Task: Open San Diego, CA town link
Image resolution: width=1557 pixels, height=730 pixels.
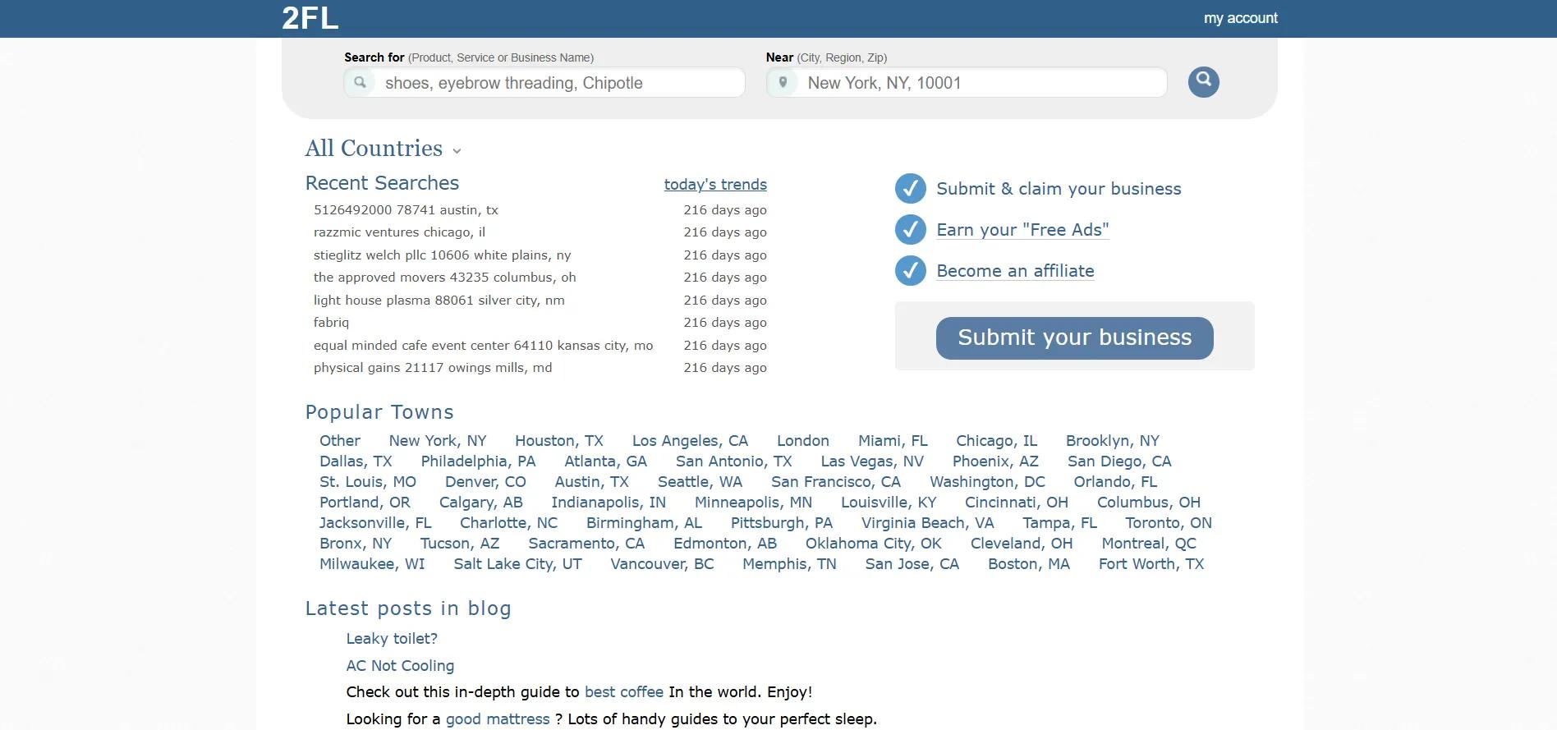Action: pyautogui.click(x=1119, y=461)
